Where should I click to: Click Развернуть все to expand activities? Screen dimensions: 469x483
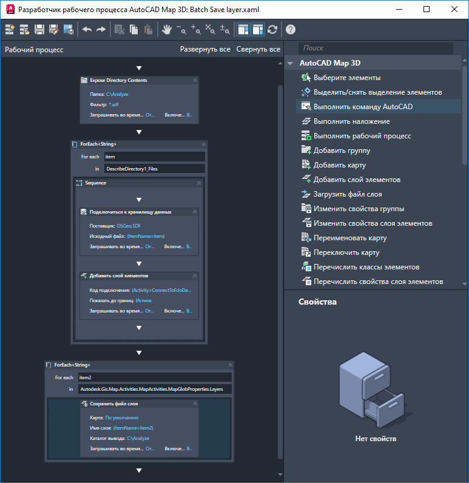pos(205,49)
